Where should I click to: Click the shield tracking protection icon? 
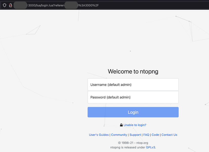[x=5, y=5]
